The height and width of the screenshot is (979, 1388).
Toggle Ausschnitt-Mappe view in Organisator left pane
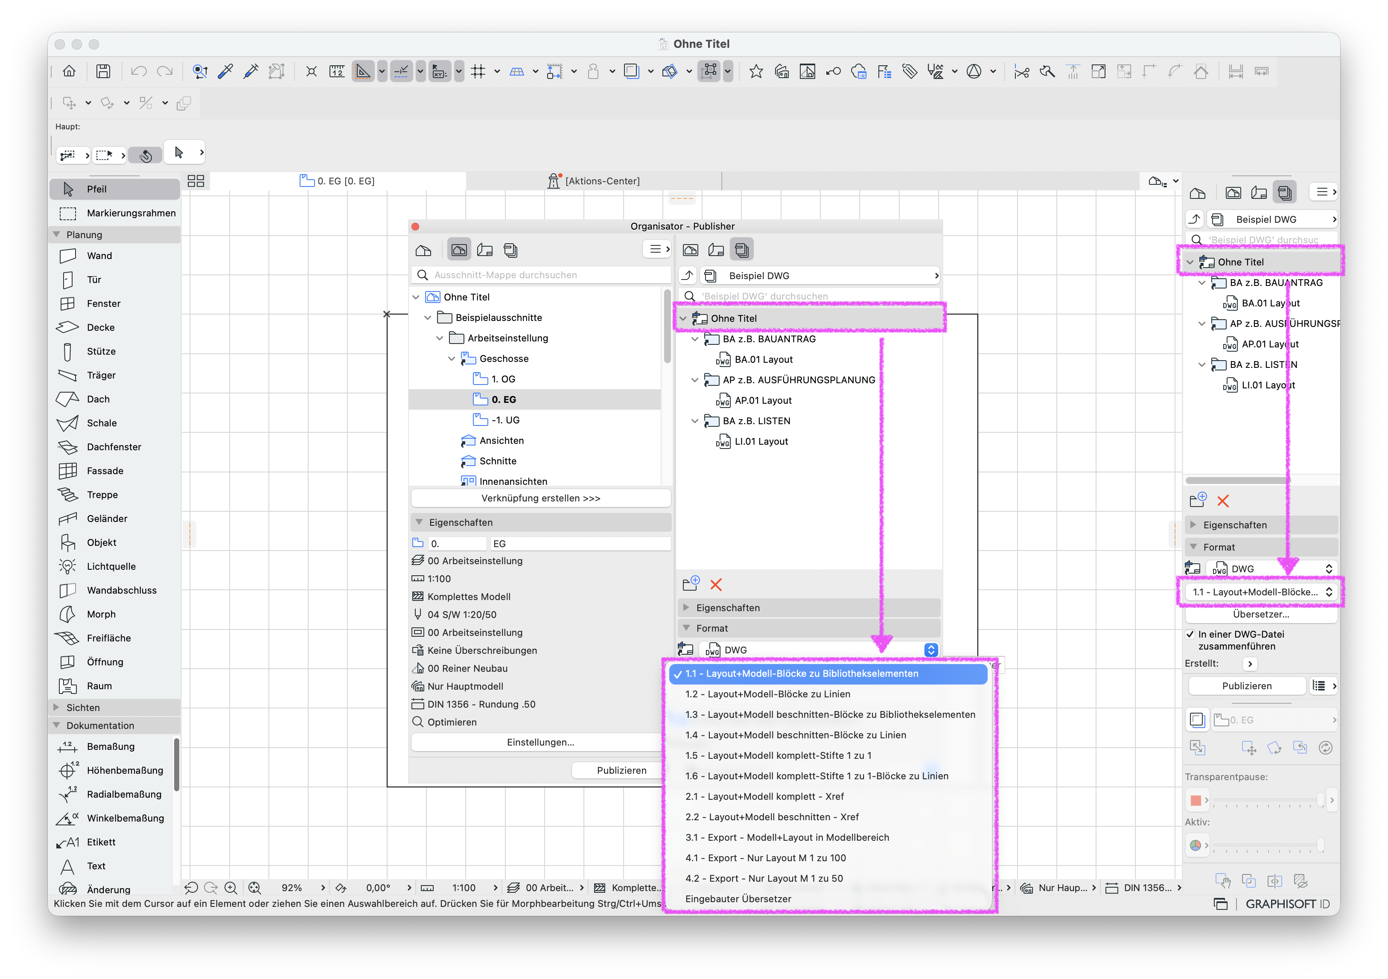point(459,250)
